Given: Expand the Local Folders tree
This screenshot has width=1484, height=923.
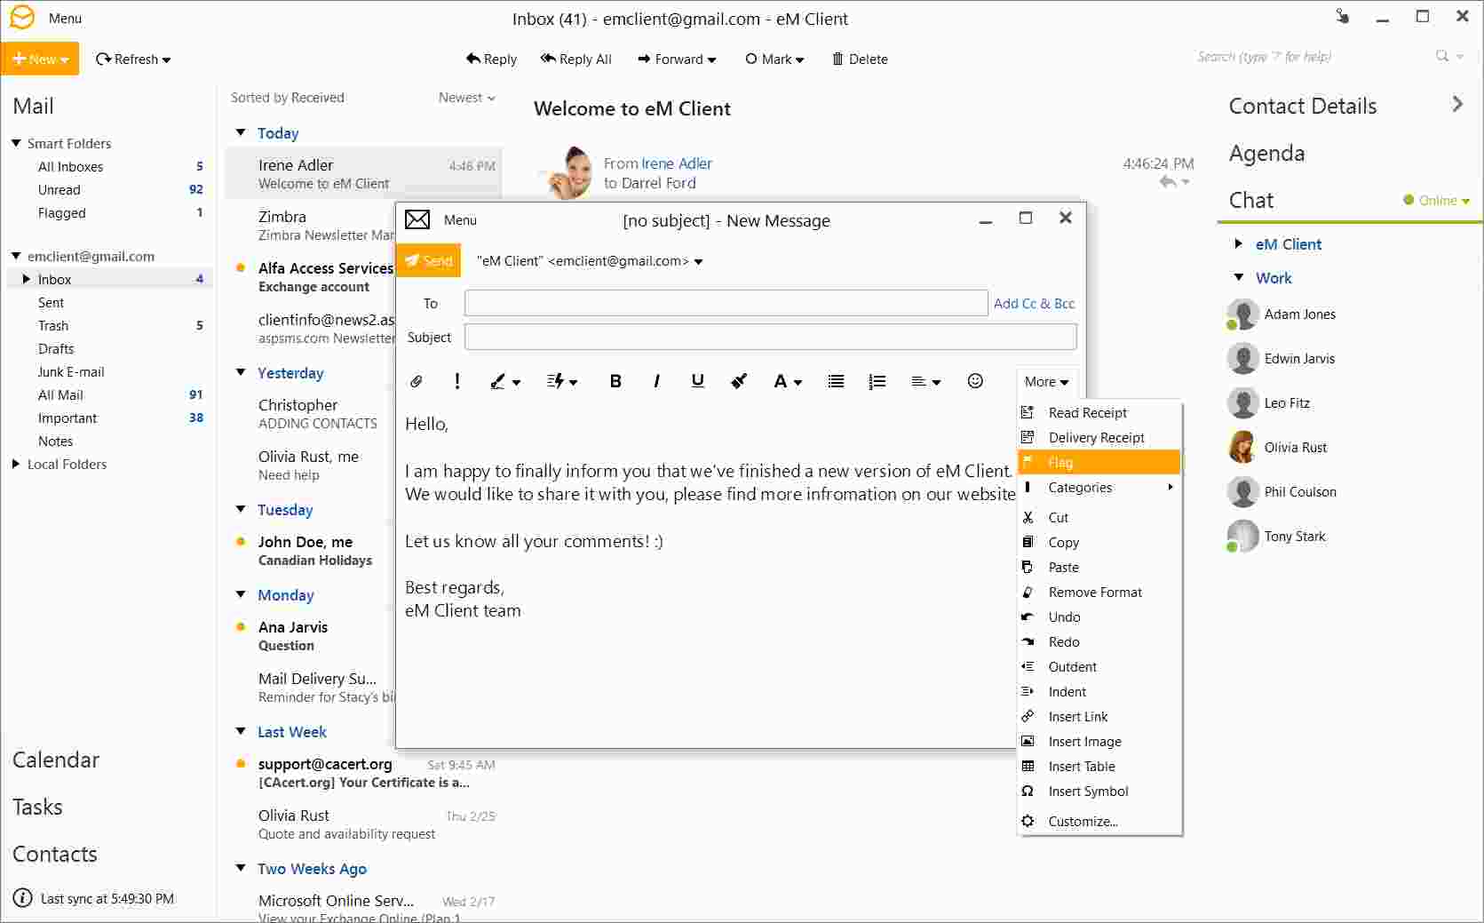Looking at the screenshot, I should (16, 464).
